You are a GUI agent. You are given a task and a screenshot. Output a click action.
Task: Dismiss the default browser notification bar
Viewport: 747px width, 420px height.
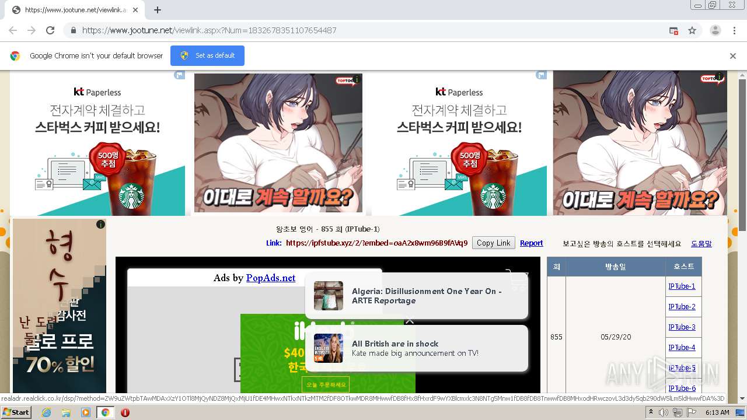pyautogui.click(x=733, y=56)
